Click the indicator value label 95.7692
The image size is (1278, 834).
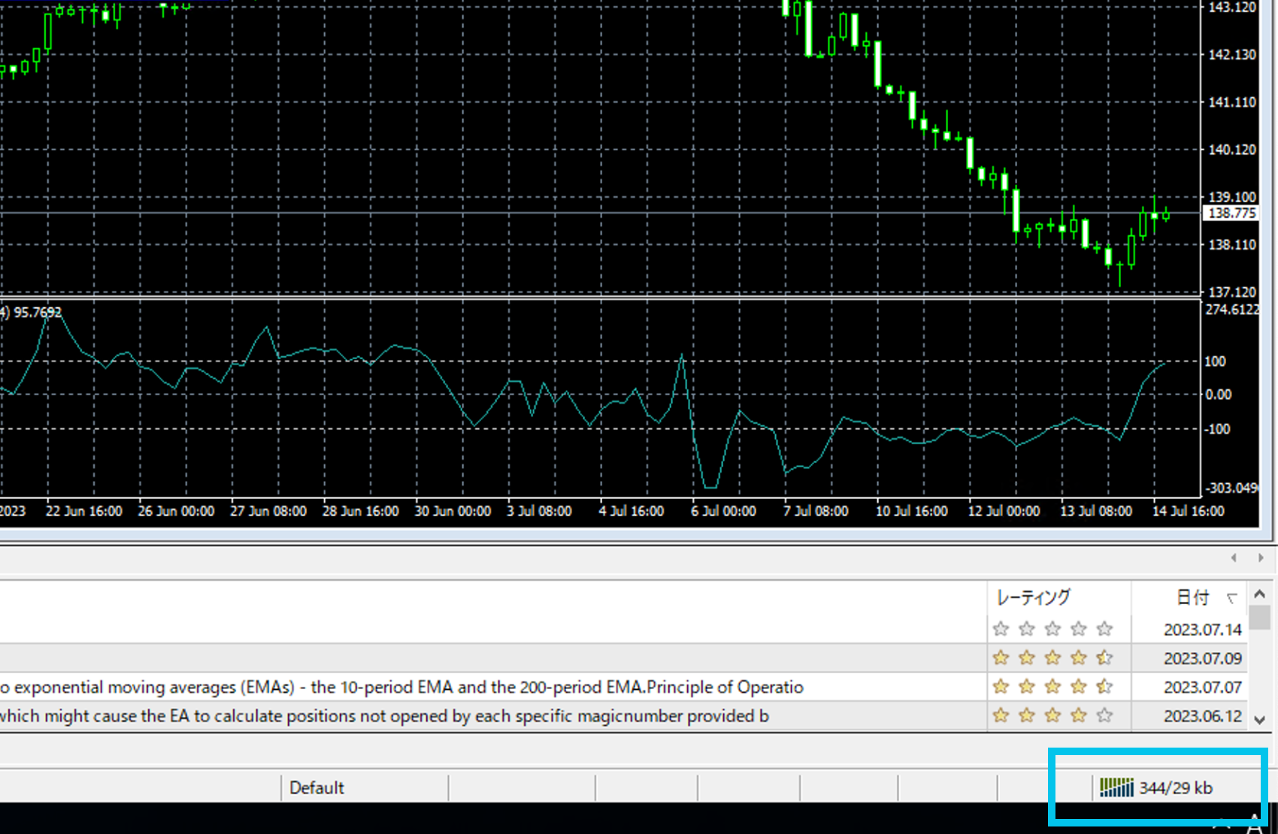pyautogui.click(x=38, y=312)
